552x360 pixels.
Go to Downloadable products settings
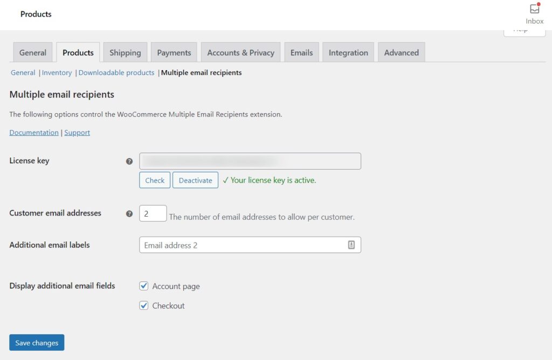click(116, 72)
